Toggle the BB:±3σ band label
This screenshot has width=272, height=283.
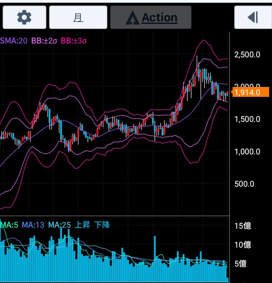tap(74, 41)
